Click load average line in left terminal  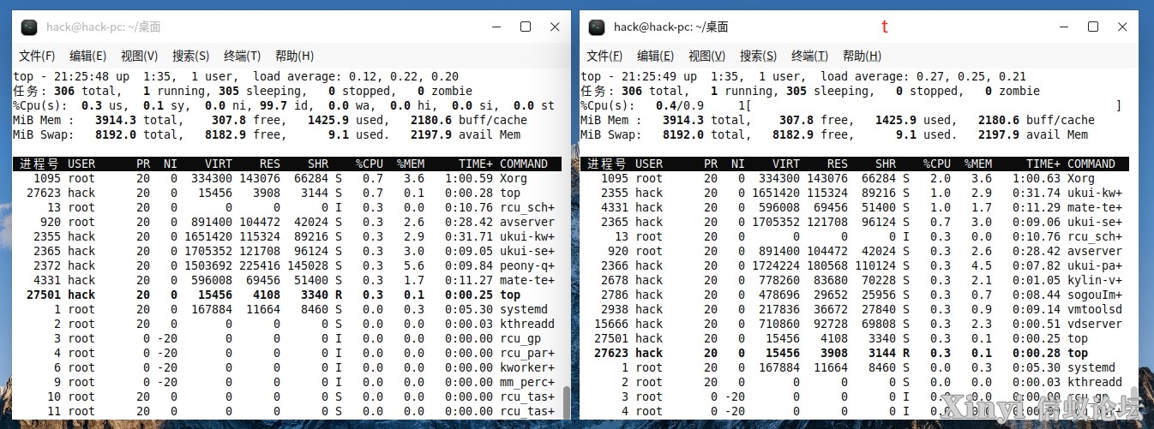pyautogui.click(x=237, y=76)
